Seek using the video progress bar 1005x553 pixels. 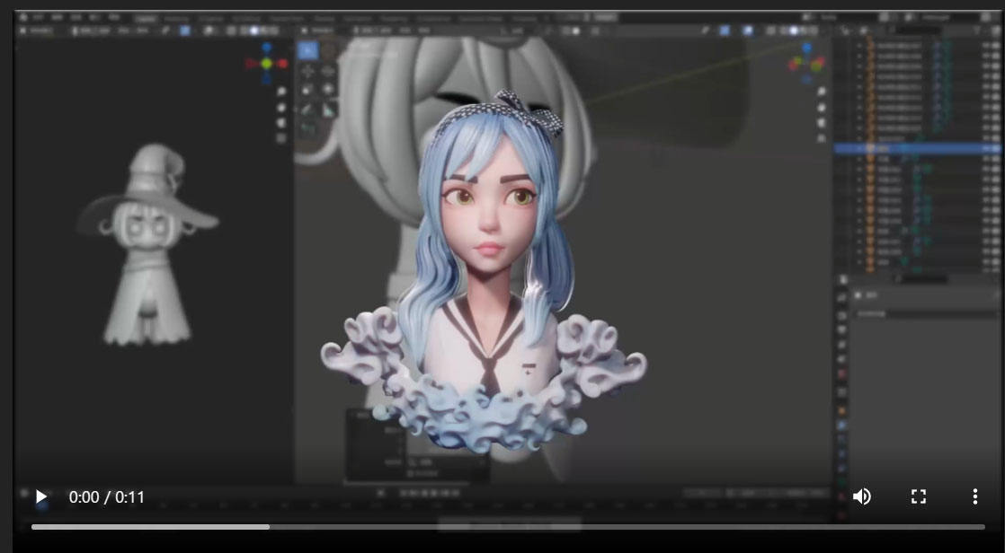pos(508,527)
